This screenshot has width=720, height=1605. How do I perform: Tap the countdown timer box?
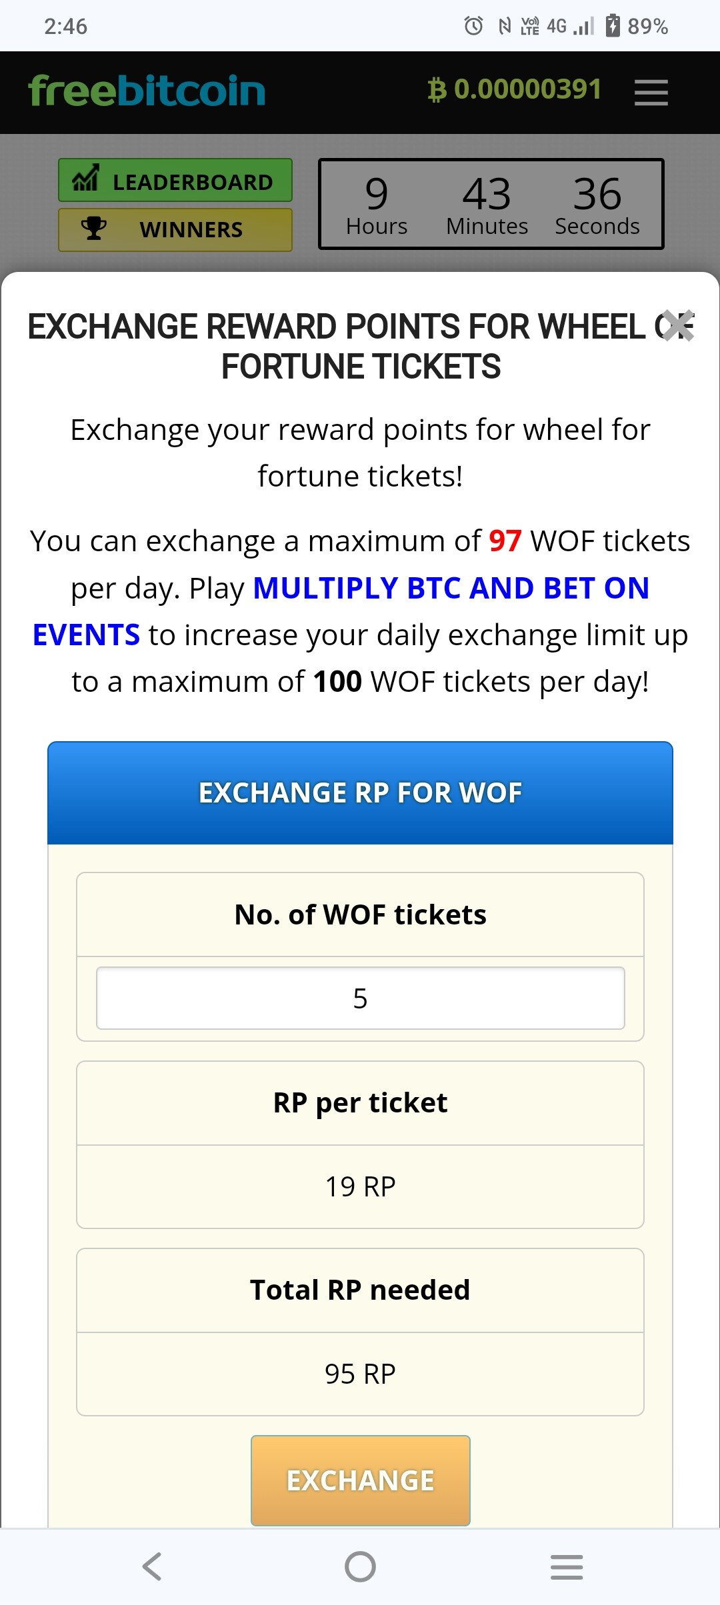coord(491,204)
